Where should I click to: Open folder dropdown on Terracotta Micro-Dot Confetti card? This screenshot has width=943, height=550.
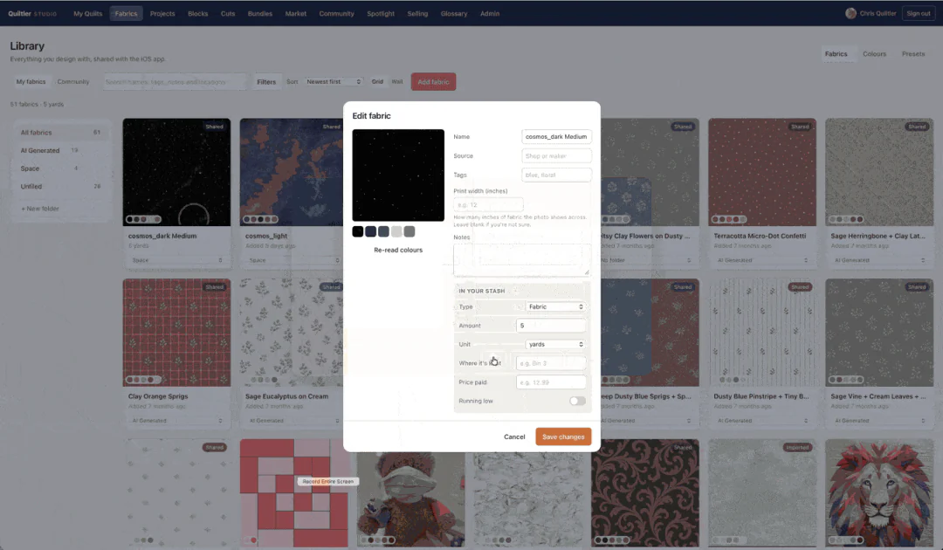pos(762,260)
